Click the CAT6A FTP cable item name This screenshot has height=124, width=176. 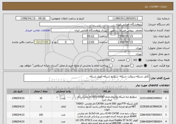(x=107, y=107)
